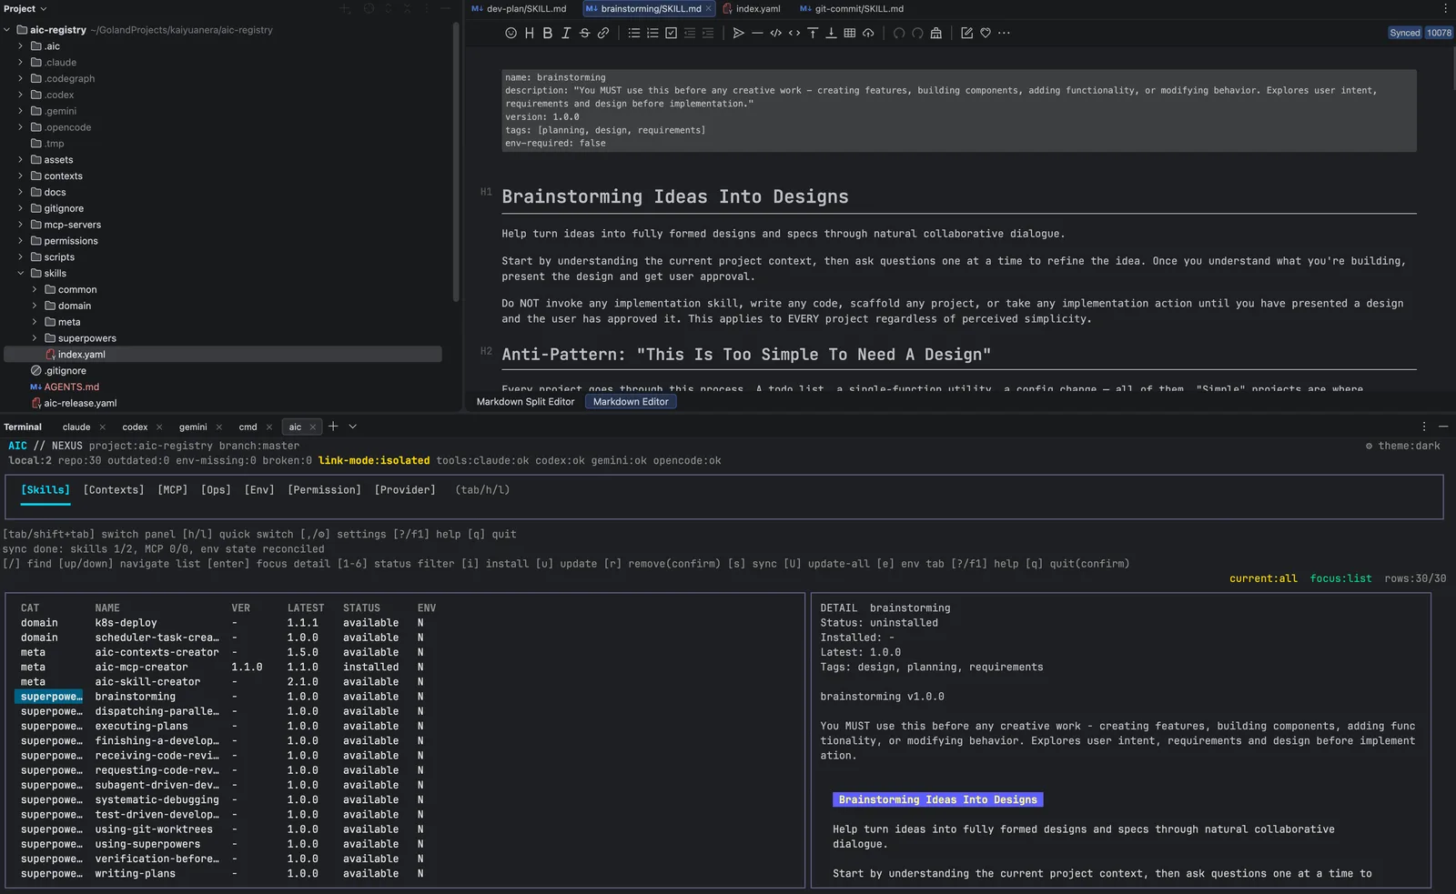1456x894 pixels.
Task: Close the brainstorming/SKILL.md tab
Action: 709,8
